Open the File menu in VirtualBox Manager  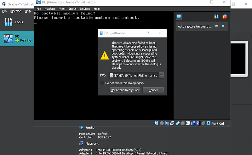[x=4, y=11]
